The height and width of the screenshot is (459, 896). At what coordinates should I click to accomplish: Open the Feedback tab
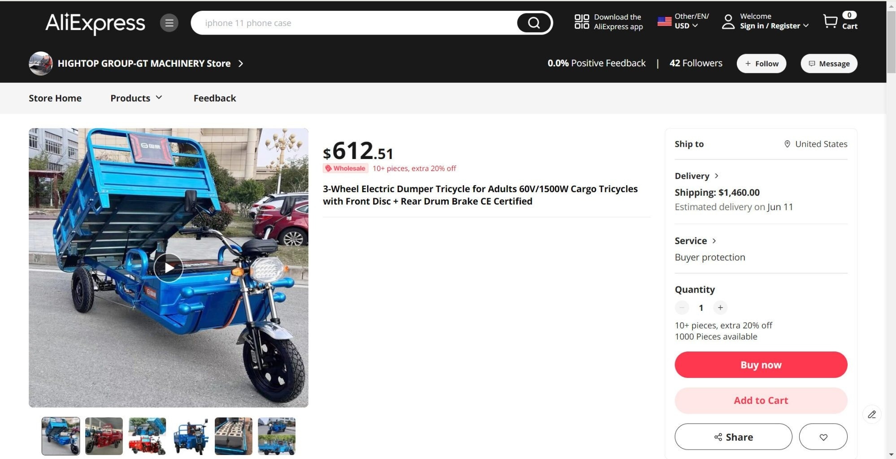pyautogui.click(x=214, y=98)
